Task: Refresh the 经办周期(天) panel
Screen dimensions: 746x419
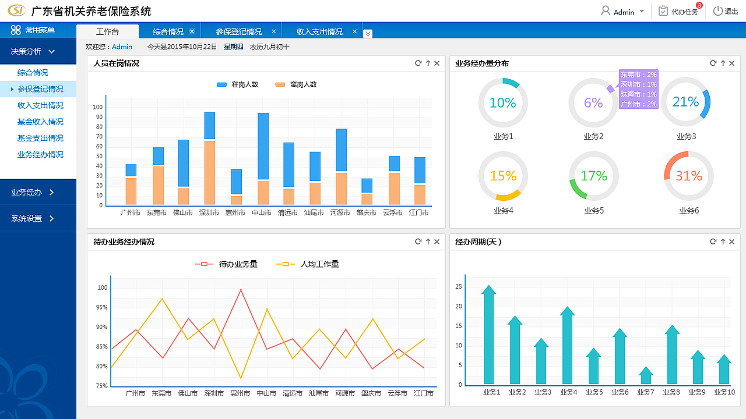Action: (713, 242)
